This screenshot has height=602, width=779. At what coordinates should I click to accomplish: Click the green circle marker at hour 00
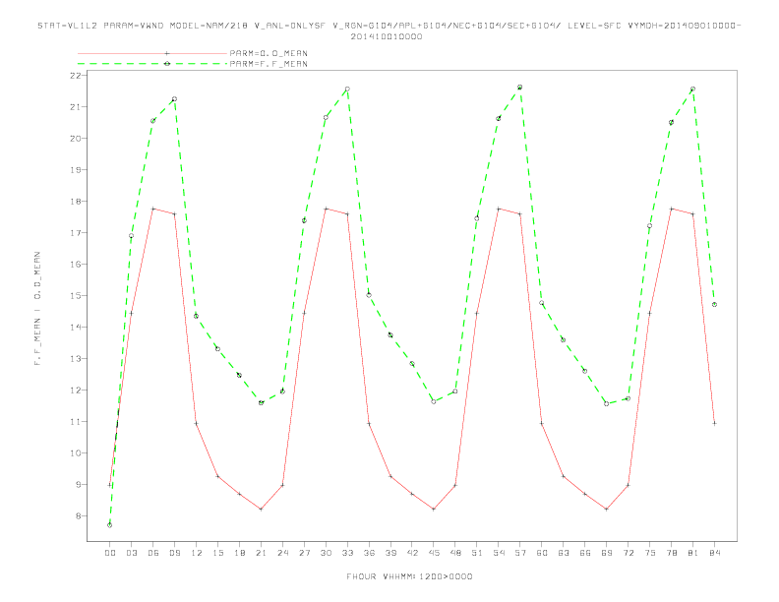coord(110,525)
